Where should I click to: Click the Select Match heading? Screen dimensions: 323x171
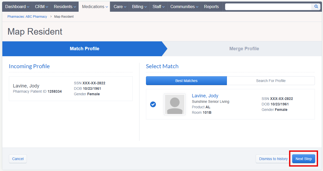[162, 66]
